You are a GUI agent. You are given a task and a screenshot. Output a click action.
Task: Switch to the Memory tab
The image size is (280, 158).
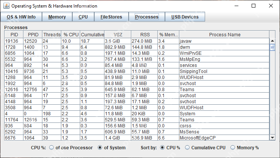pyautogui.click(x=57, y=17)
